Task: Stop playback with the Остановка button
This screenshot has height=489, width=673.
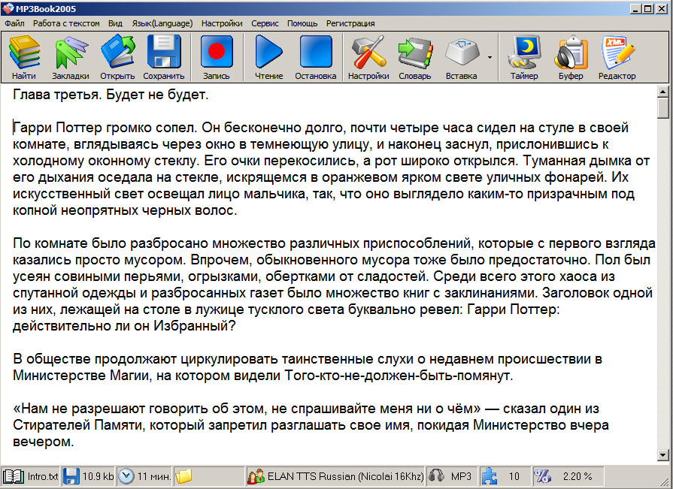Action: pos(316,57)
